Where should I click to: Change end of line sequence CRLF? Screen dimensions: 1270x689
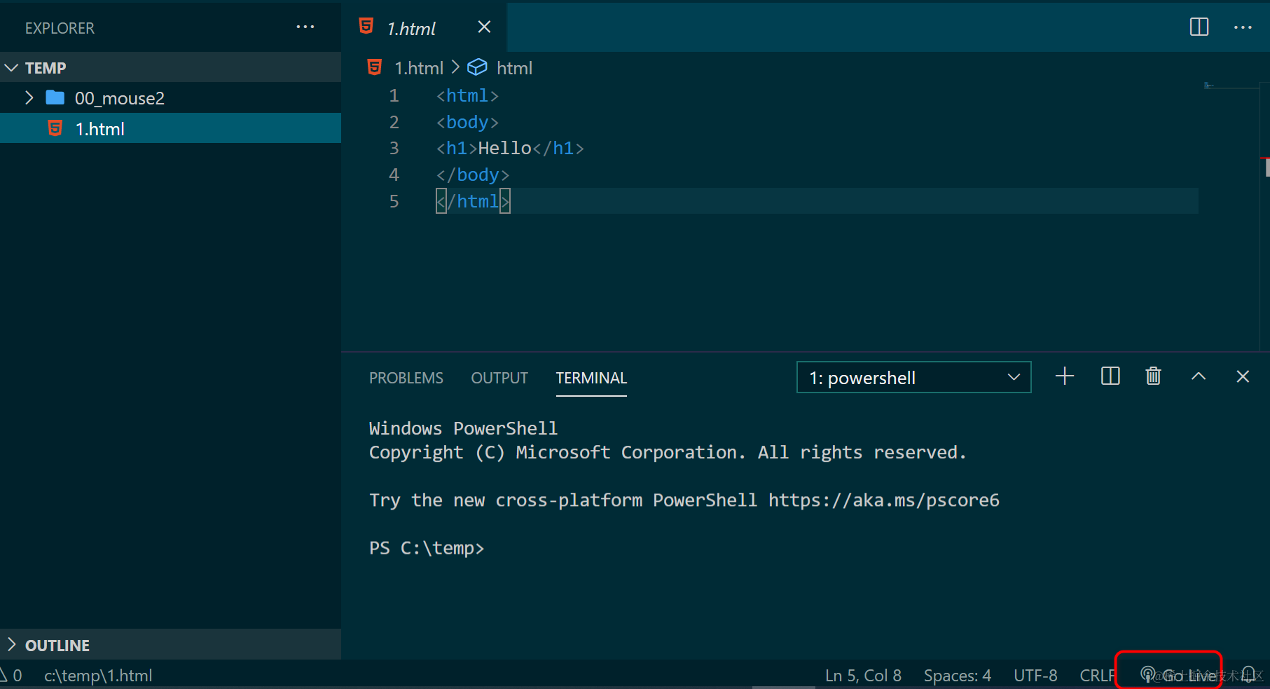1097,675
